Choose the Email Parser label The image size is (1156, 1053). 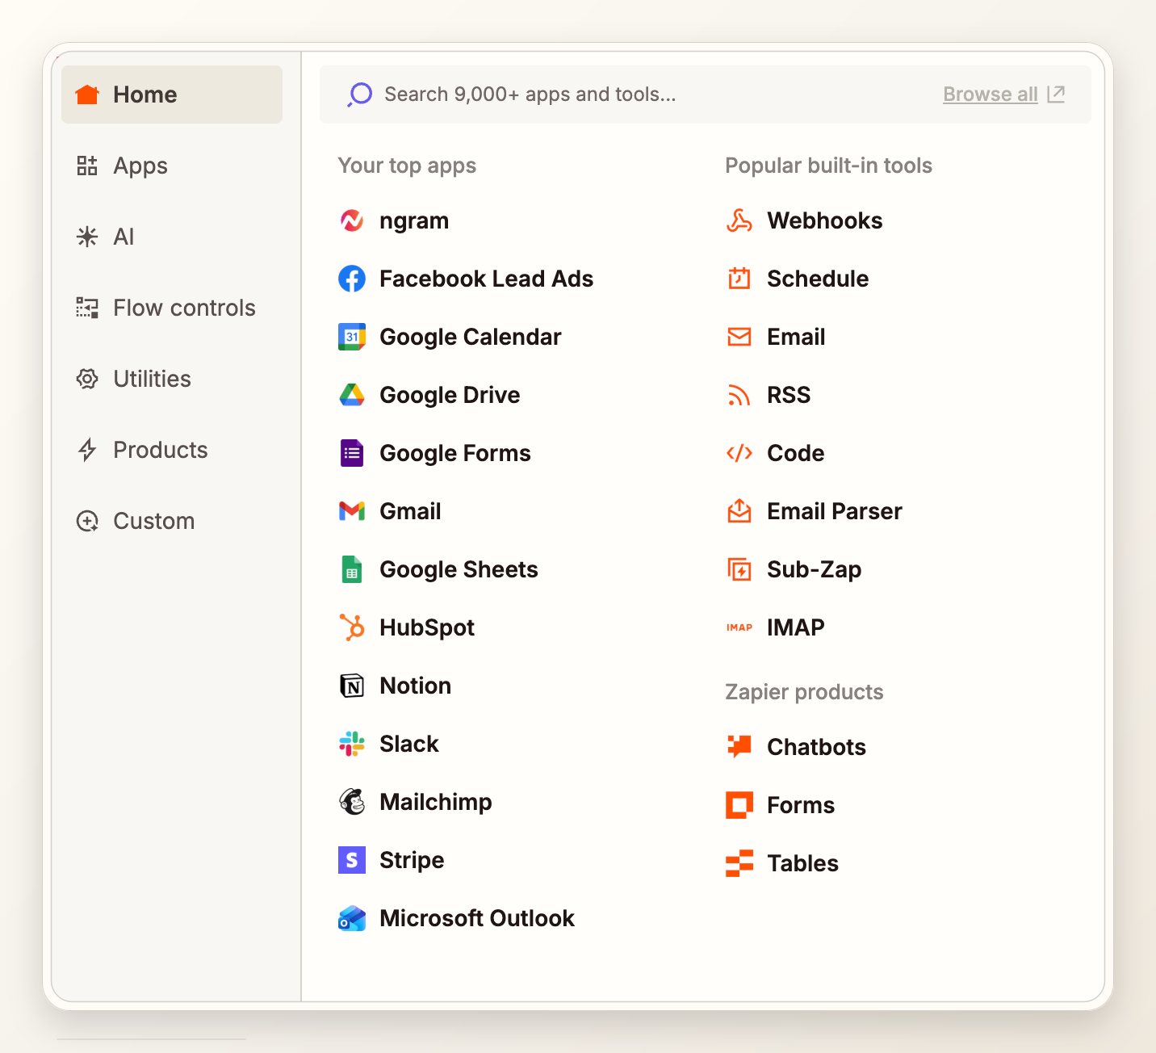click(x=835, y=511)
